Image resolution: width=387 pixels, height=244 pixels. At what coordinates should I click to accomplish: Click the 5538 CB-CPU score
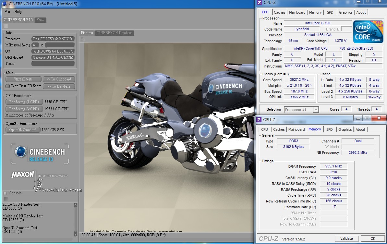coord(55,102)
